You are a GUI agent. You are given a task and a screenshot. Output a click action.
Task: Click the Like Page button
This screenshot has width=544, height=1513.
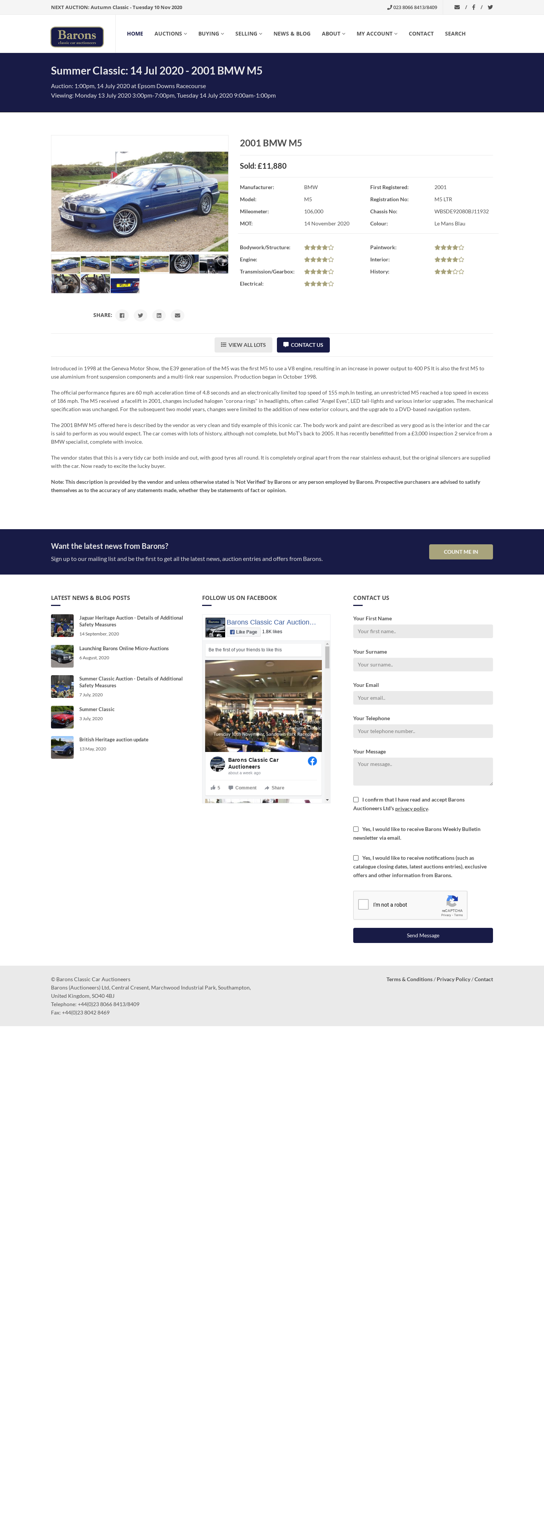[x=244, y=632]
